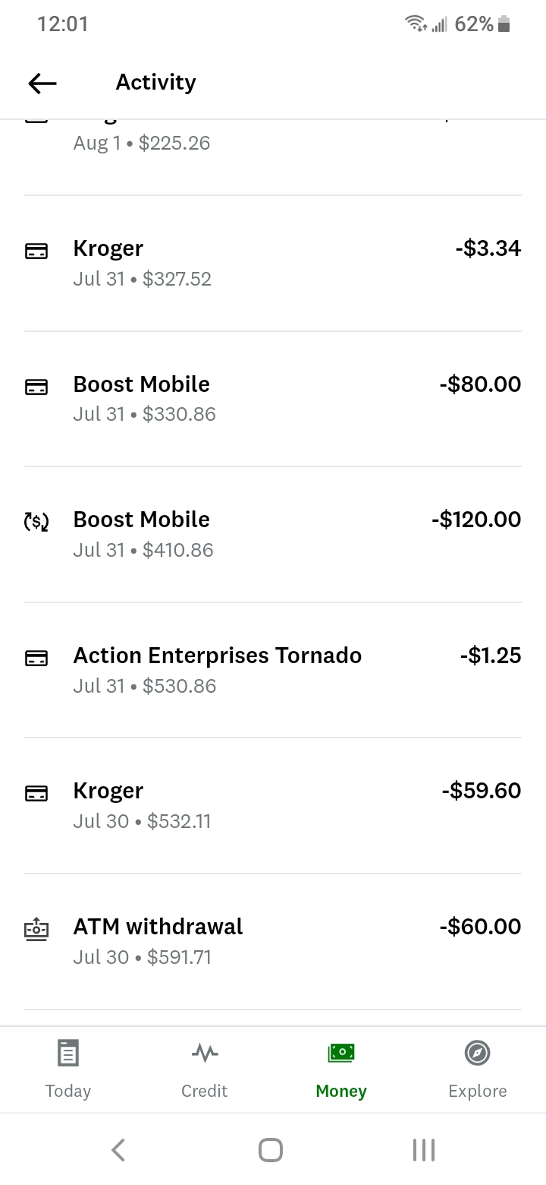Tap the recurring payment icon beside Boost Mobile
Image resolution: width=546 pixels, height=1185 pixels.
[36, 521]
